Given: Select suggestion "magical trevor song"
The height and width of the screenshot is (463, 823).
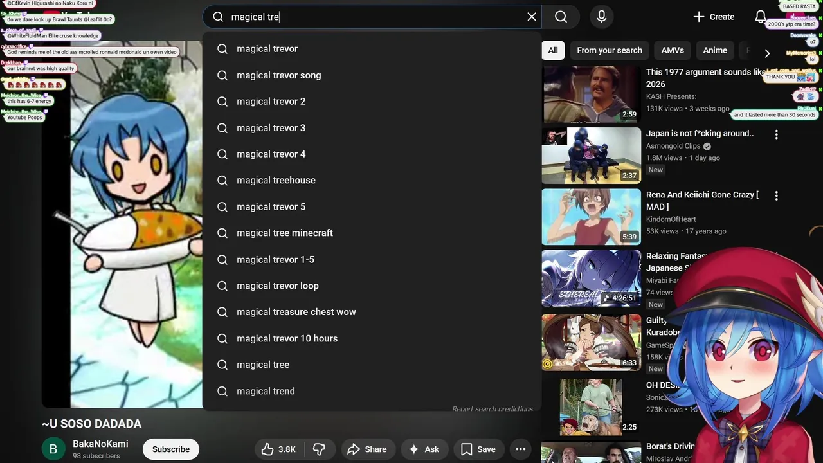Looking at the screenshot, I should pos(372,75).
